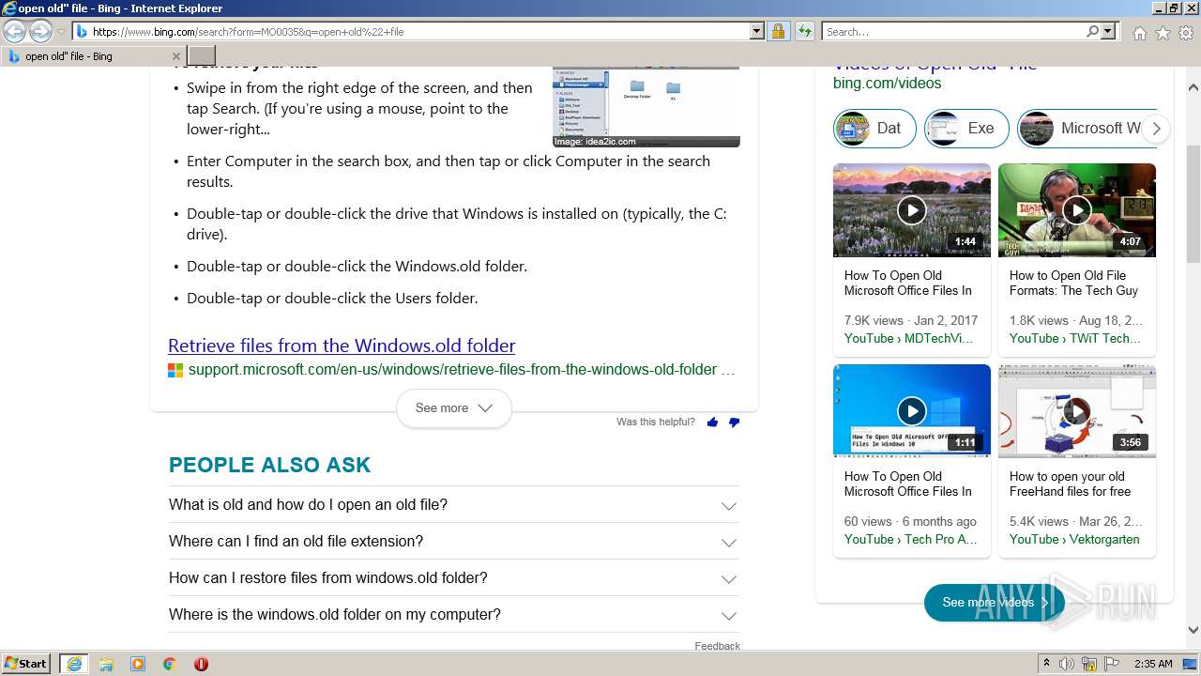
Task: Open 'How to open your old FreeHand files' title
Action: [1070, 484]
